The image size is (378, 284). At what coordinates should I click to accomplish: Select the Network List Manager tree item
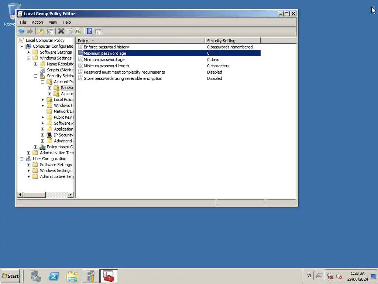point(63,111)
